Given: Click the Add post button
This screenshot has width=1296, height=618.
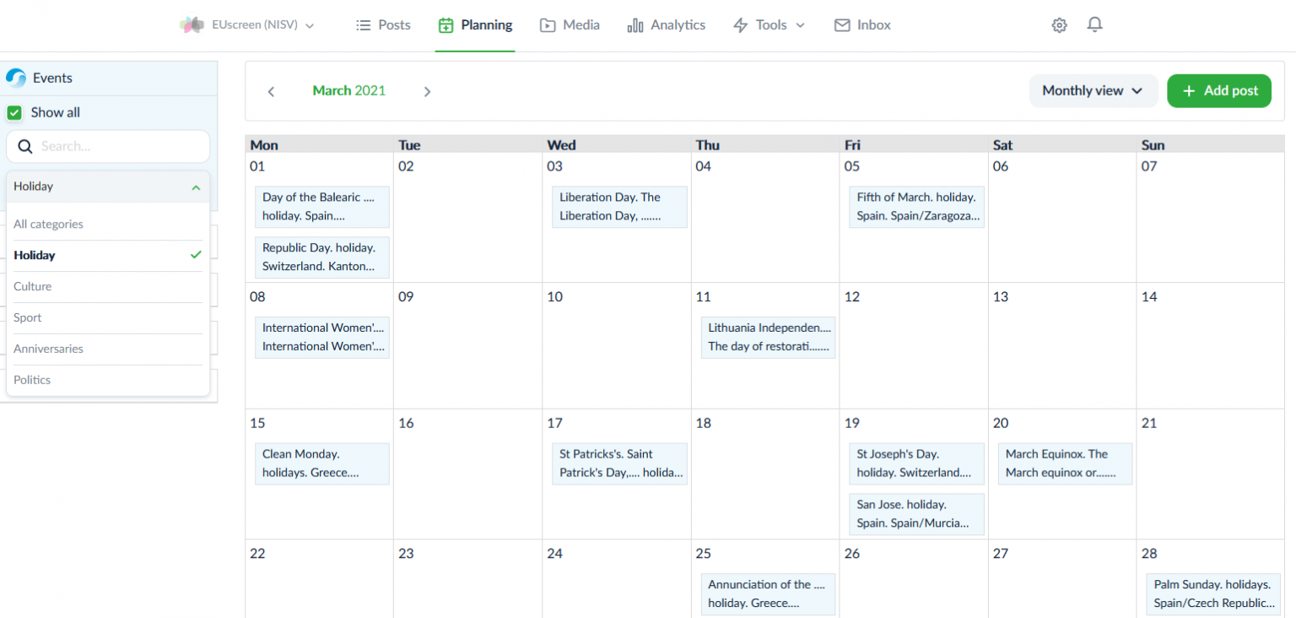Looking at the screenshot, I should coord(1219,90).
